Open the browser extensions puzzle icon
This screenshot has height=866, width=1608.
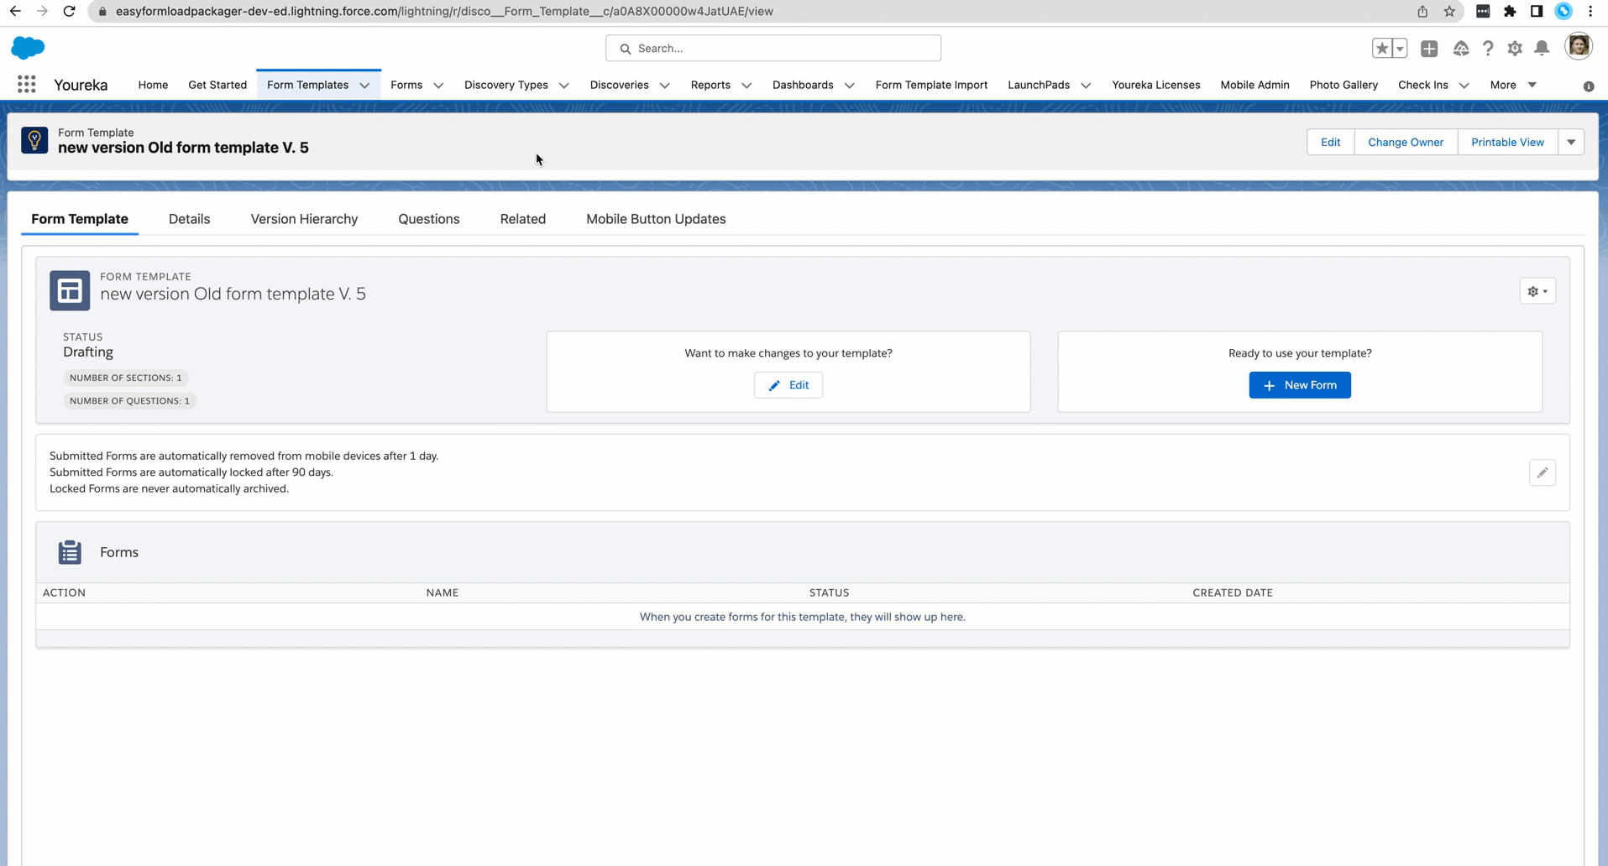pyautogui.click(x=1510, y=11)
